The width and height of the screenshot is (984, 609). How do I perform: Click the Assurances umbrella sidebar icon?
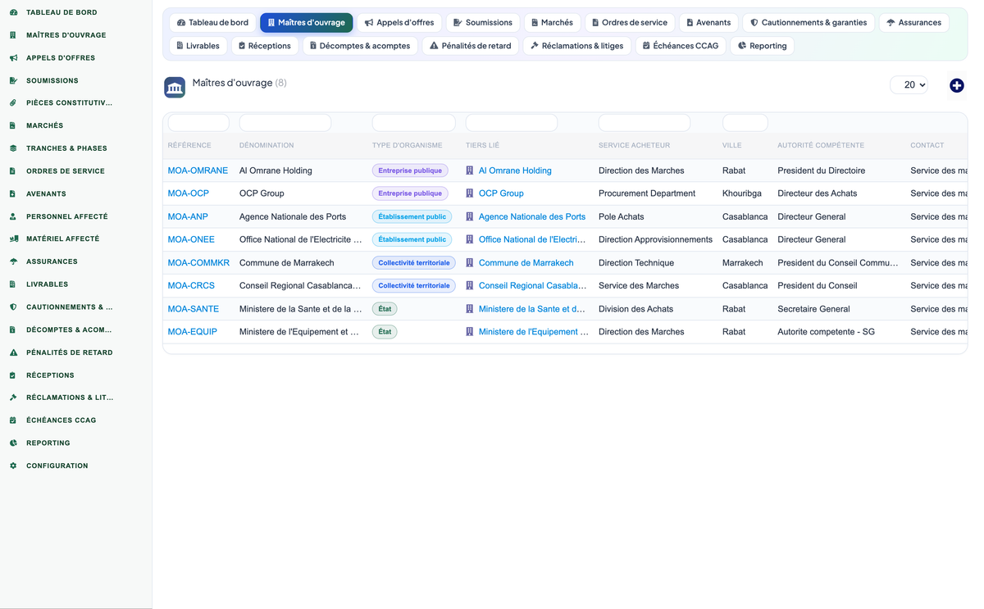click(13, 261)
